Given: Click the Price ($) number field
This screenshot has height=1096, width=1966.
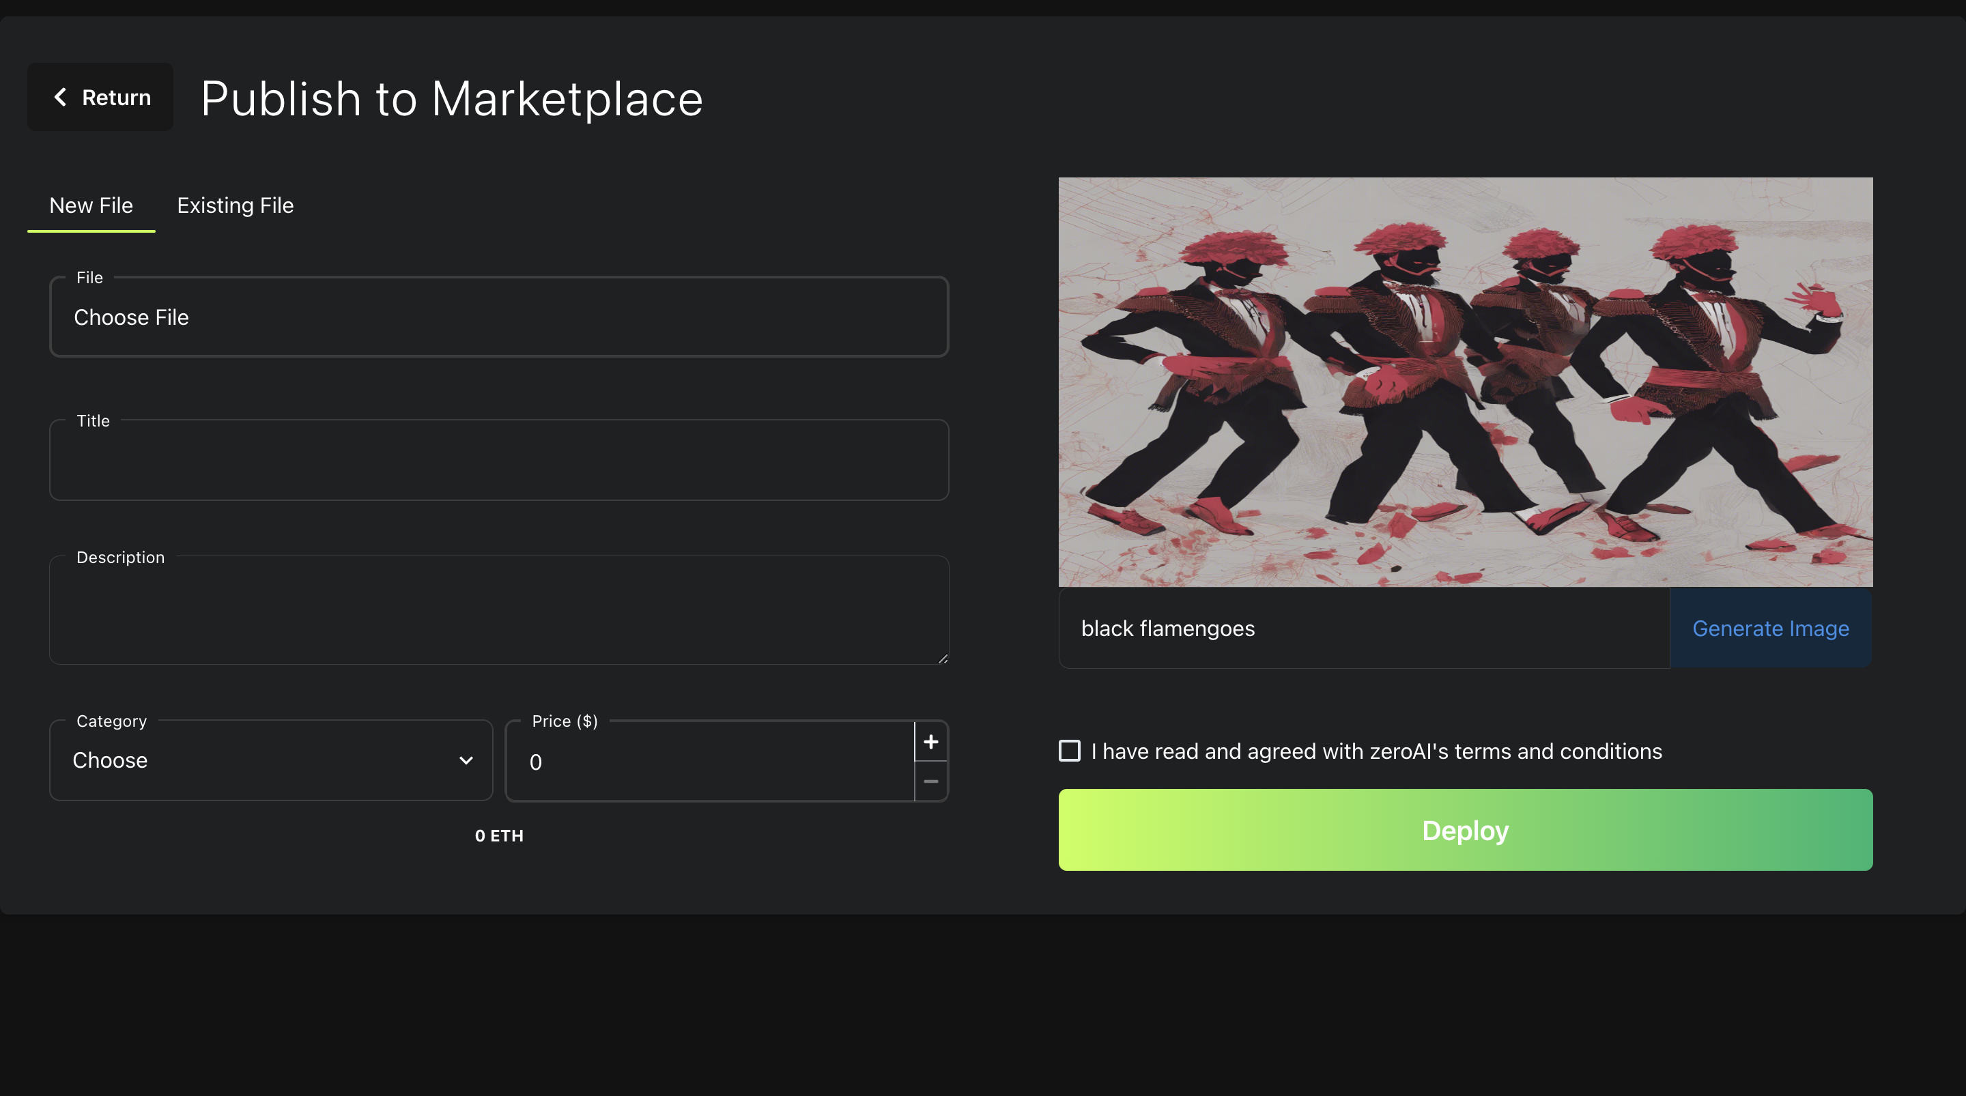Looking at the screenshot, I should [710, 762].
